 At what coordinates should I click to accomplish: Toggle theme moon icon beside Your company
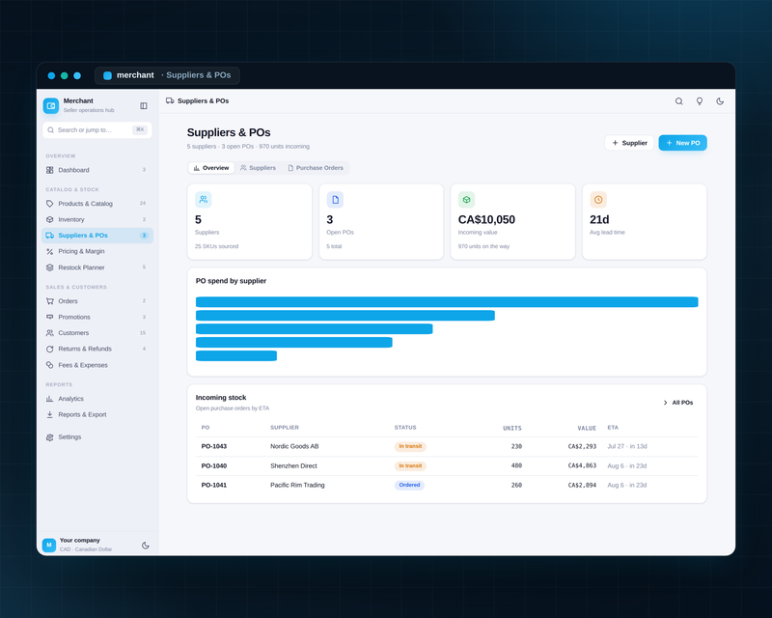pos(146,545)
